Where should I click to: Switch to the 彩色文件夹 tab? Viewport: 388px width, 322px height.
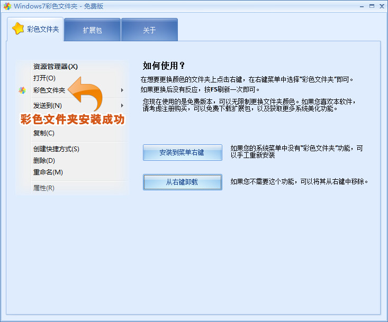[35, 29]
